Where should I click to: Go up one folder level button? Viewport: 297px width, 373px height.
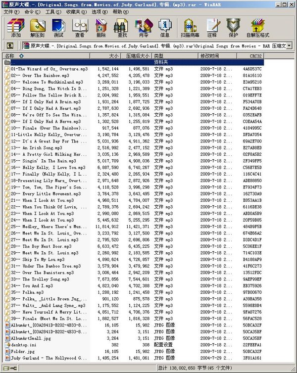10,46
